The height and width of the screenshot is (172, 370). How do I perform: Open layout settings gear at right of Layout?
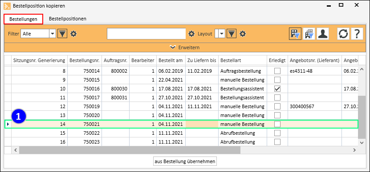(x=243, y=34)
